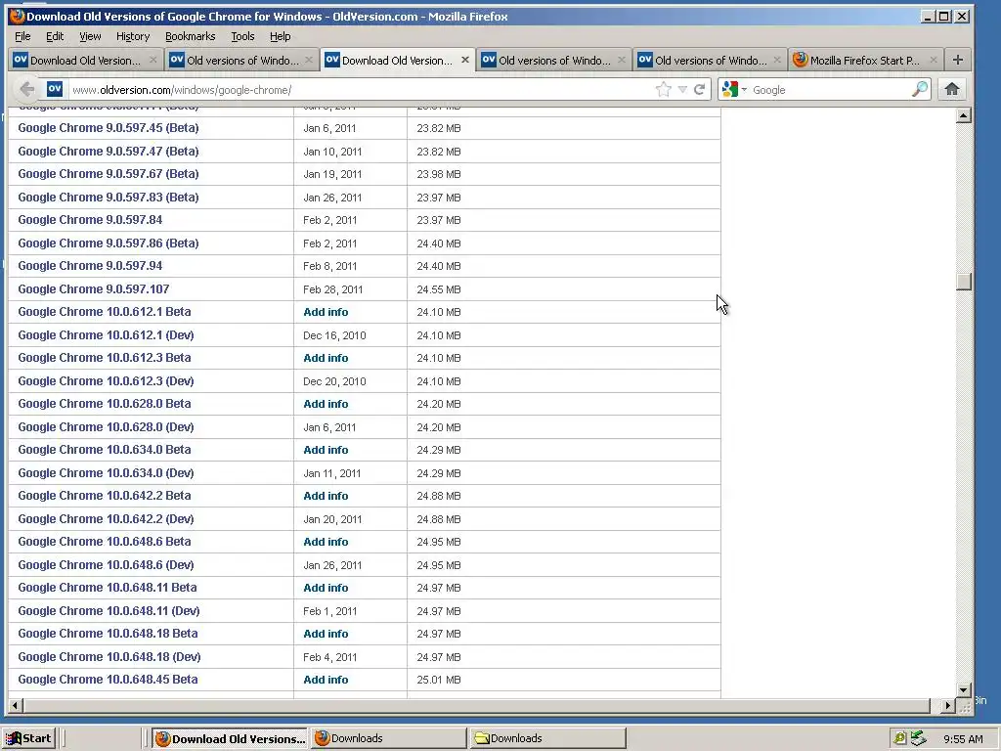Click the browser back arrow button
Image resolution: width=1001 pixels, height=751 pixels.
click(x=26, y=89)
